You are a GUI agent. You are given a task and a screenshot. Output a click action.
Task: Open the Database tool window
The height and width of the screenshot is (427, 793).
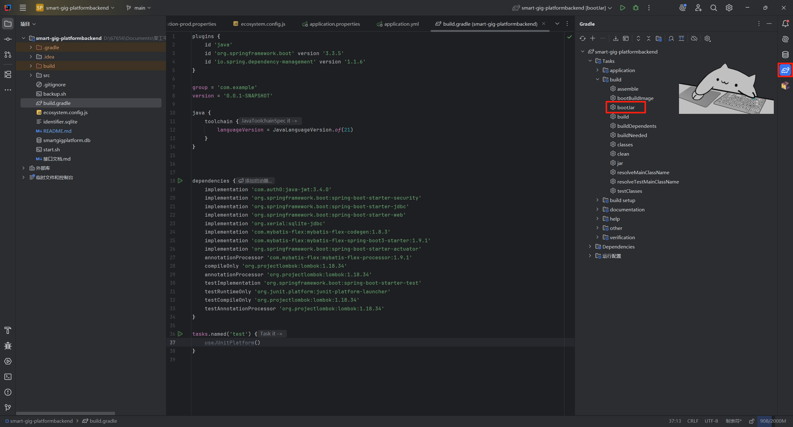tap(785, 55)
